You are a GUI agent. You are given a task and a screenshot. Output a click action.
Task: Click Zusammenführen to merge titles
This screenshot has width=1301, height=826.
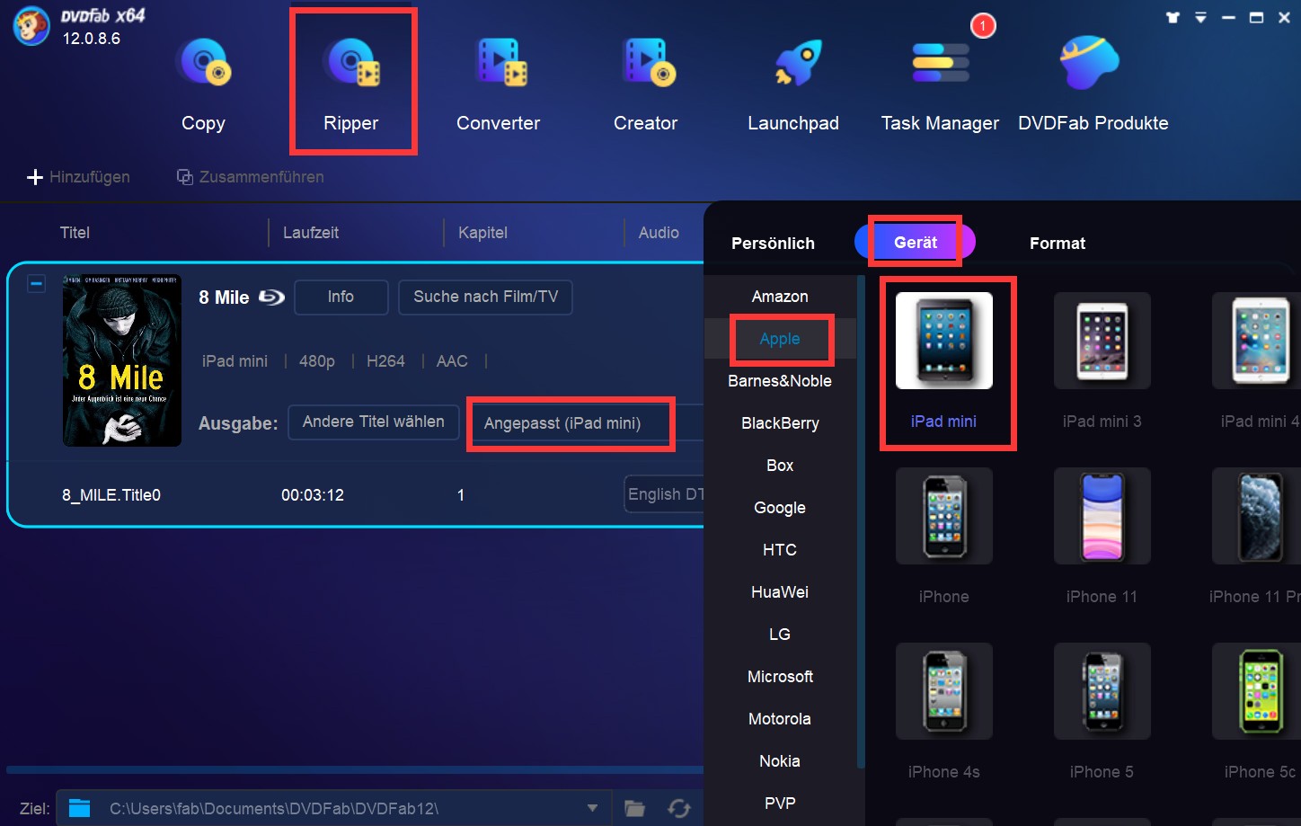[250, 177]
